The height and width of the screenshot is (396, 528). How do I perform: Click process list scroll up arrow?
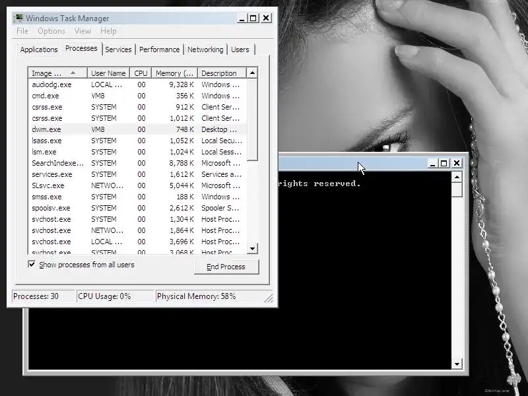point(252,73)
